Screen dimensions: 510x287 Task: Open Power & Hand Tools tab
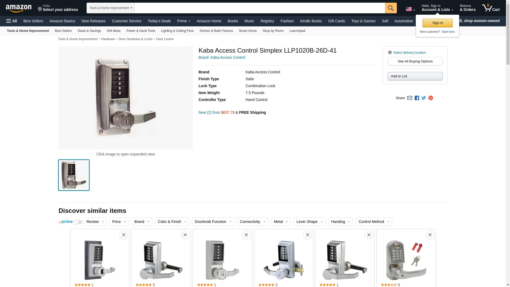[141, 31]
